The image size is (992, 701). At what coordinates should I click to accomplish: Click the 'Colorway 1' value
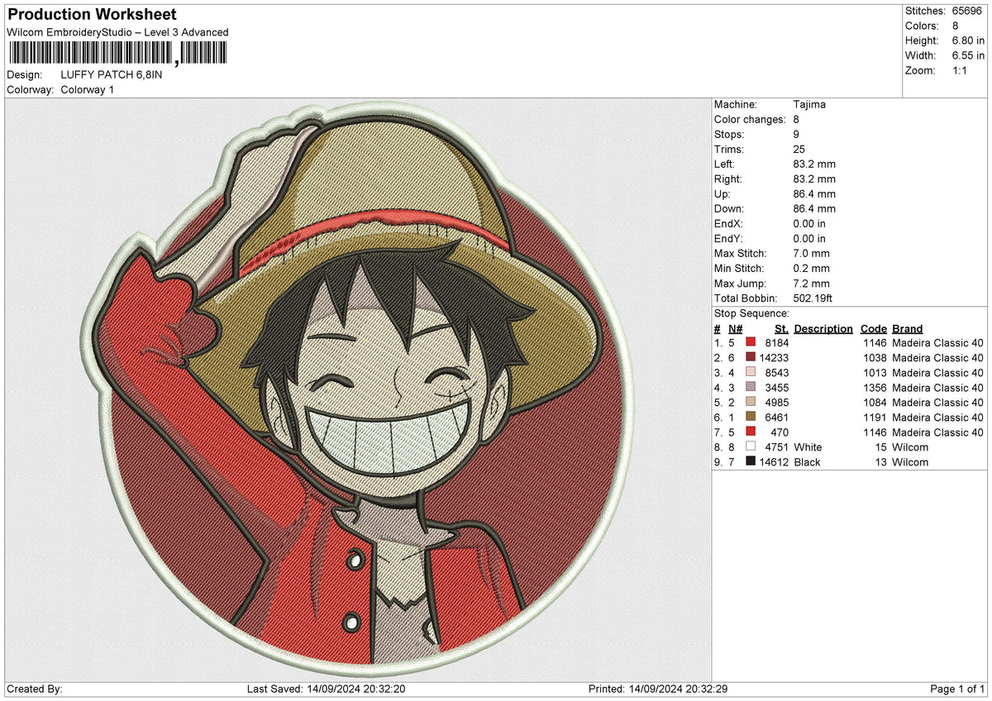pos(88,89)
